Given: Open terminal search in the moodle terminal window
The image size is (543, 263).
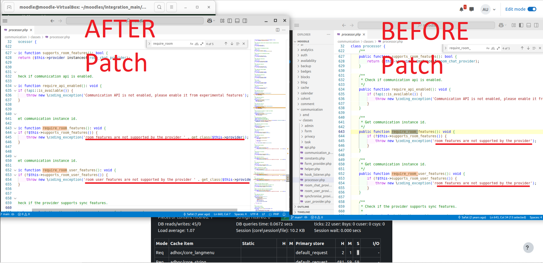Looking at the screenshot, I should click(x=159, y=7).
